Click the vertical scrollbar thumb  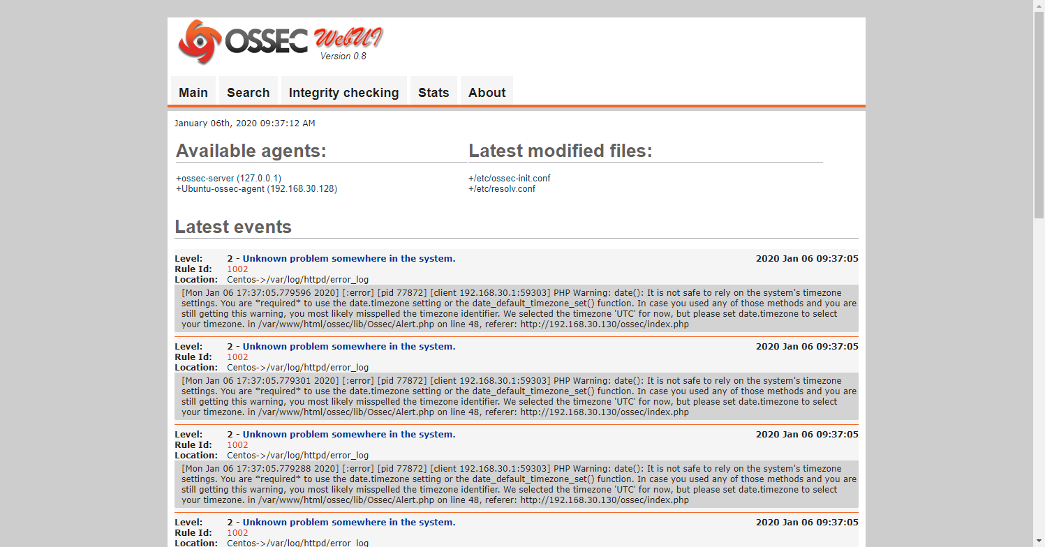pos(1039,115)
